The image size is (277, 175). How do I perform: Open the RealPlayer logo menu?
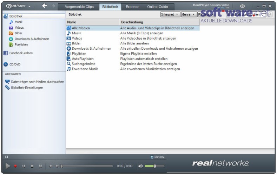coord(18,6)
